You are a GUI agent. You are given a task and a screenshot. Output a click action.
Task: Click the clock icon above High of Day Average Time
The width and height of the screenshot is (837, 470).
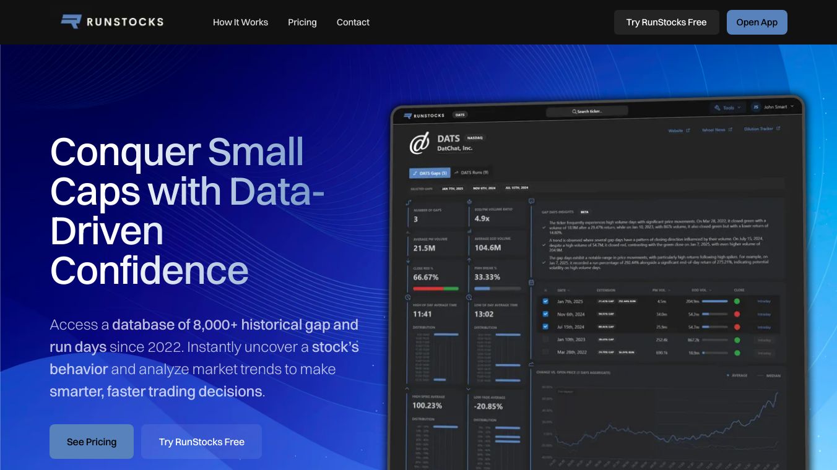(408, 297)
